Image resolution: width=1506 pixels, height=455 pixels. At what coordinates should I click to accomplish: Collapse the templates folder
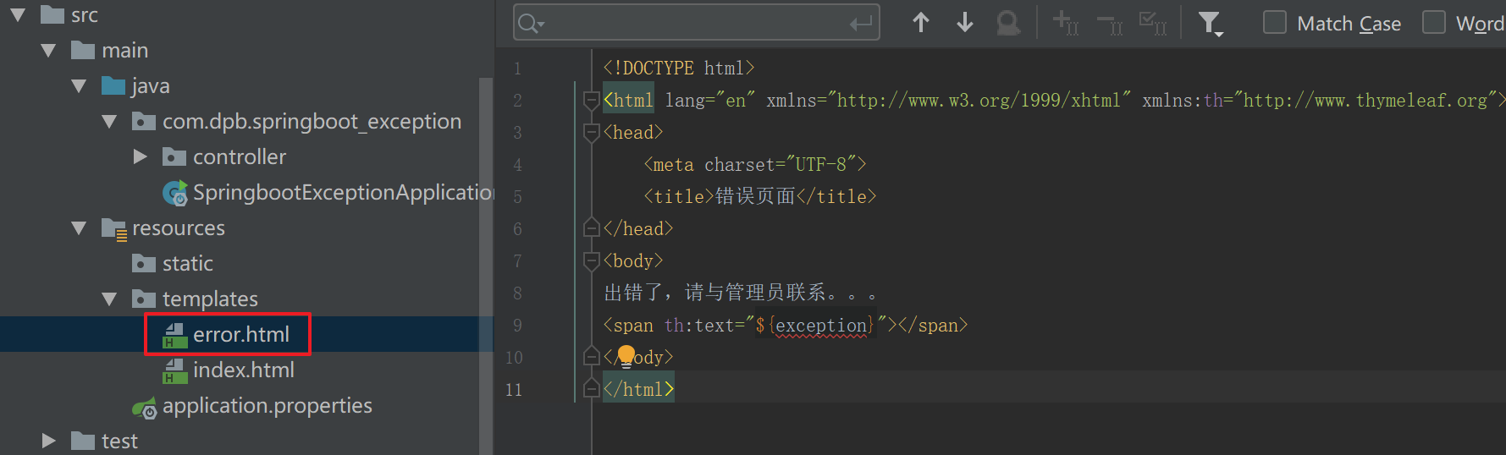109,299
